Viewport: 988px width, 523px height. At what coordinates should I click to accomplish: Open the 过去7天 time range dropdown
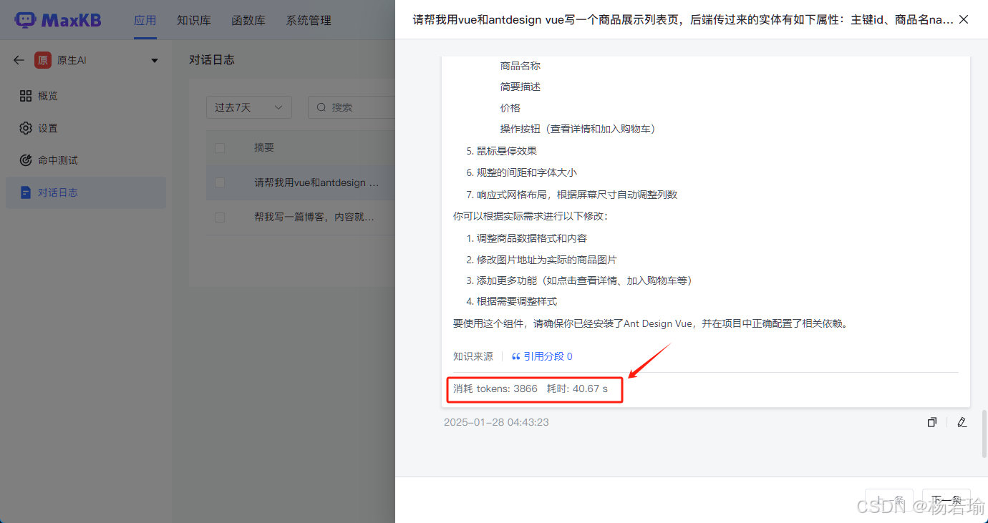point(249,107)
